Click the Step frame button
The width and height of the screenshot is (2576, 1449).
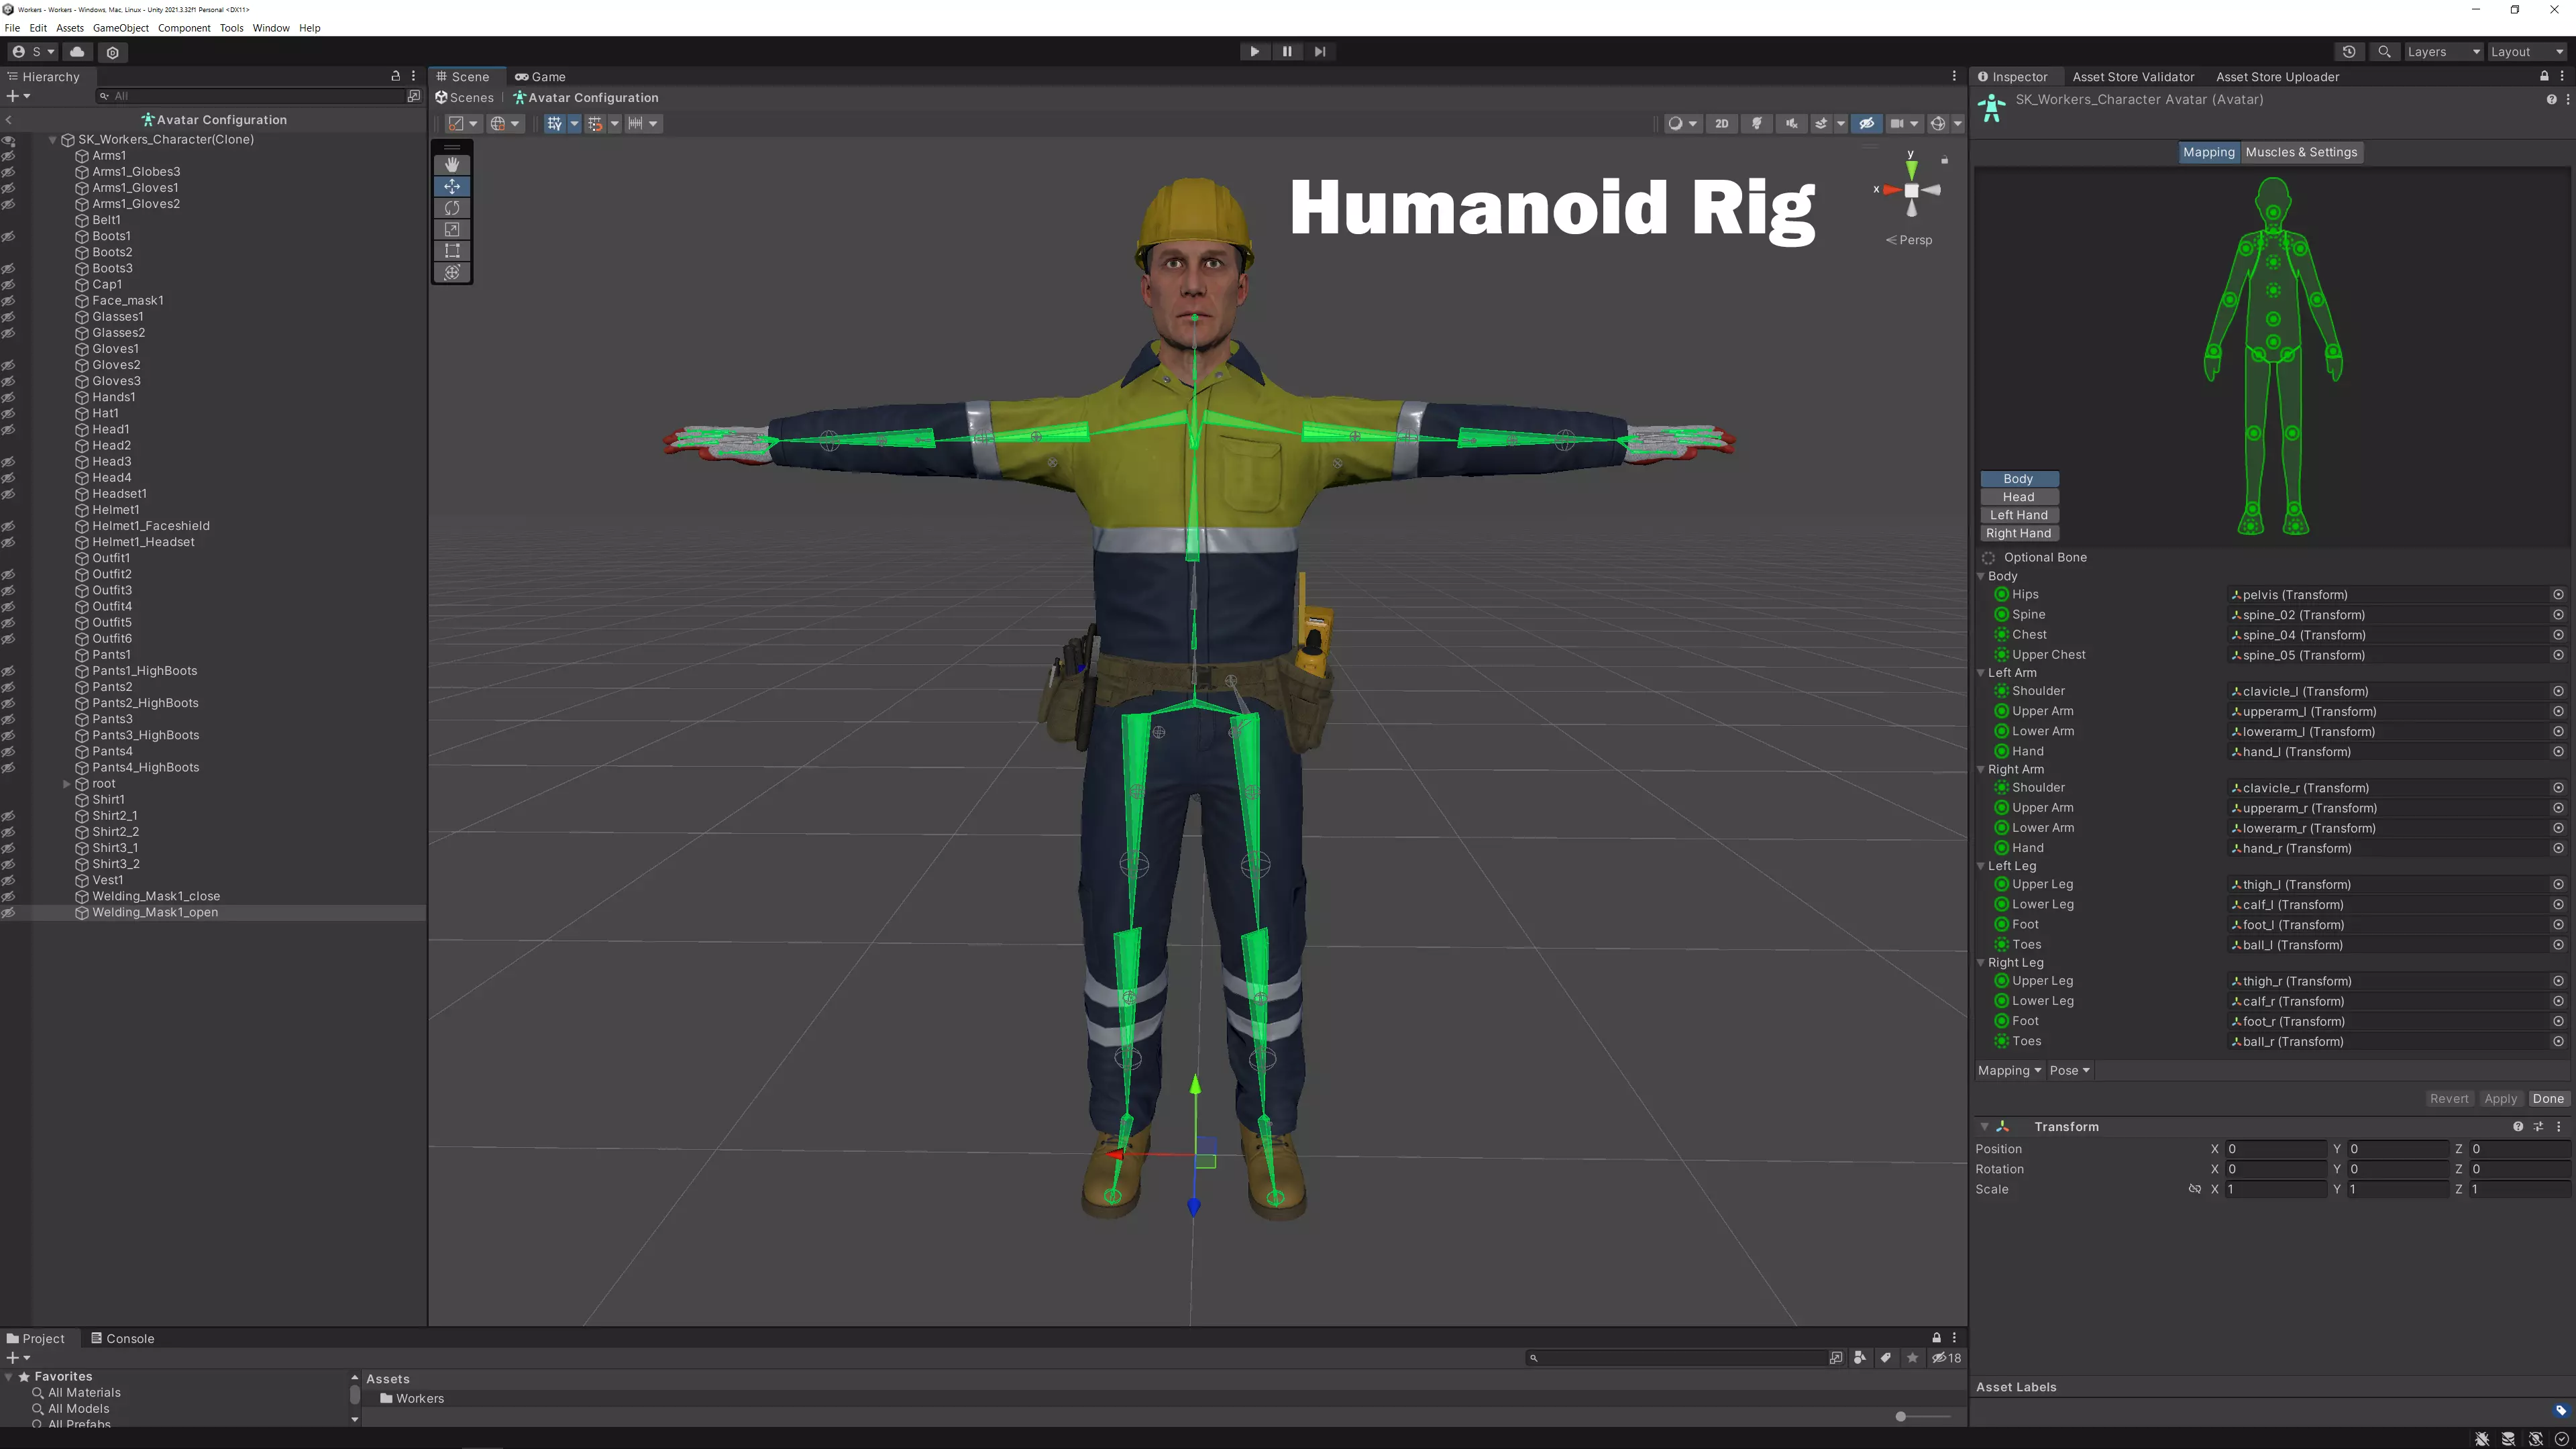tap(1320, 52)
